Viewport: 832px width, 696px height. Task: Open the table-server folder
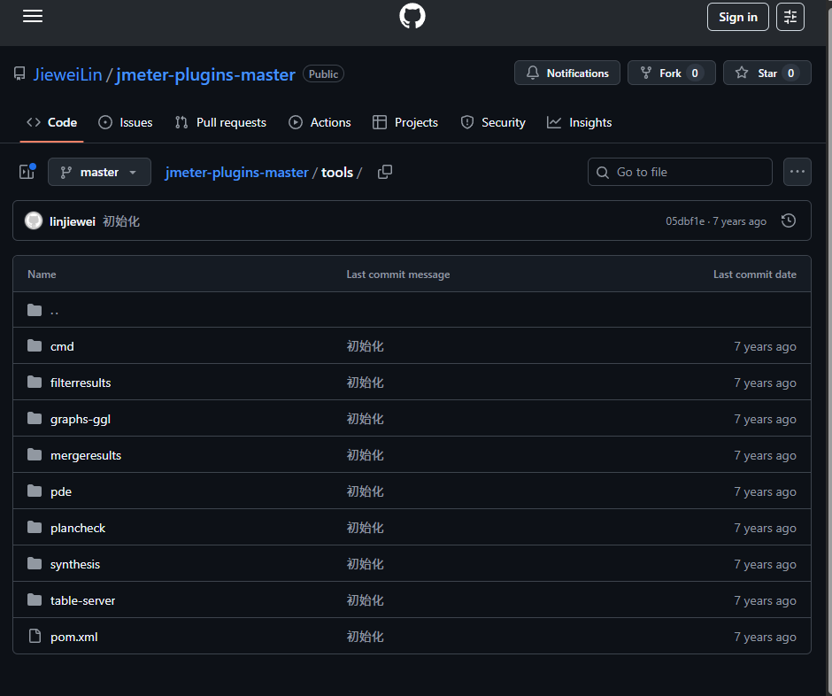tap(83, 601)
